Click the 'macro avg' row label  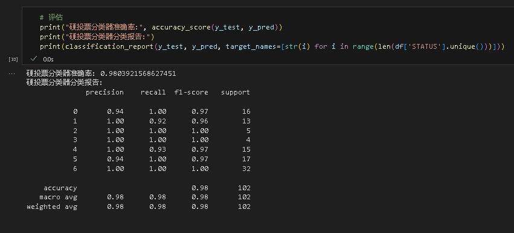pyautogui.click(x=59, y=197)
